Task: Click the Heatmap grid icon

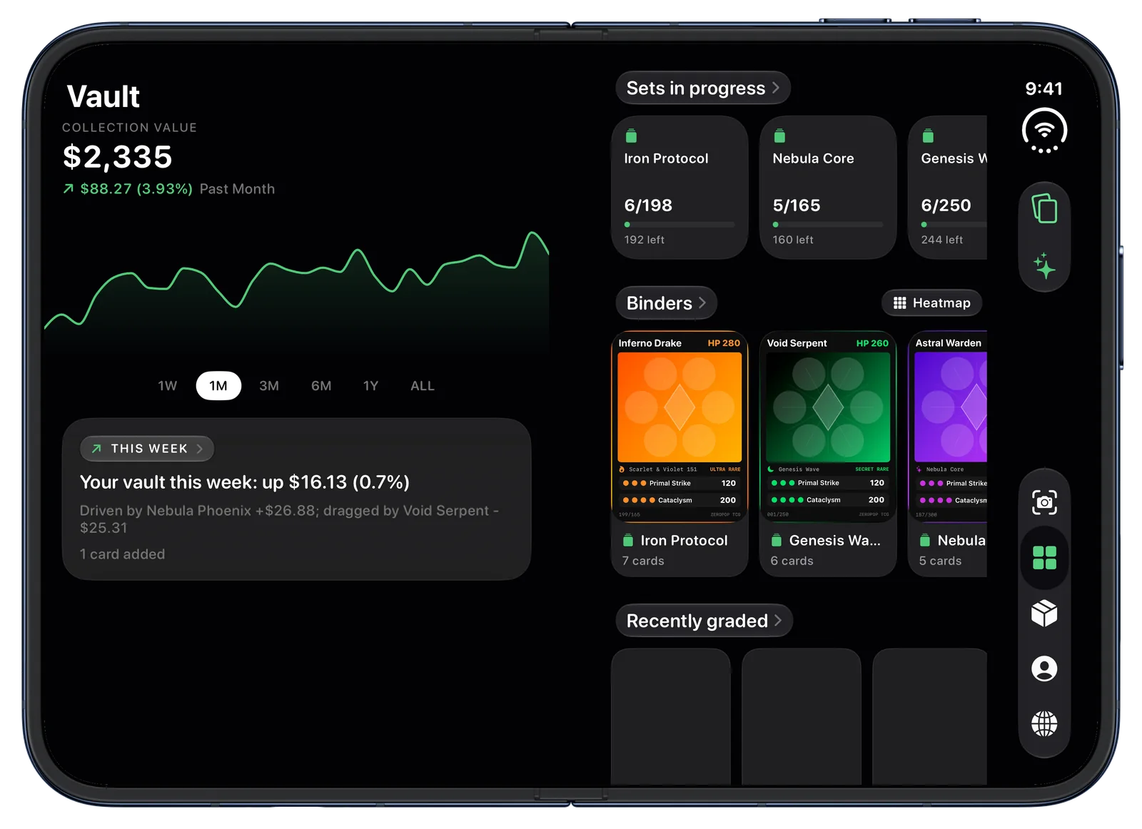Action: pyautogui.click(x=899, y=303)
